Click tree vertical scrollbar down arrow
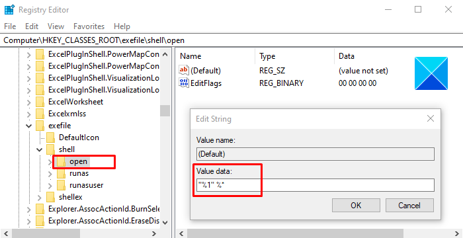 tap(165, 223)
